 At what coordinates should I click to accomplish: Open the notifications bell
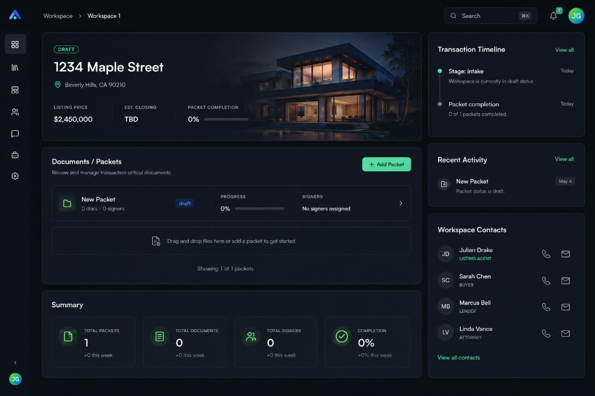(x=554, y=16)
